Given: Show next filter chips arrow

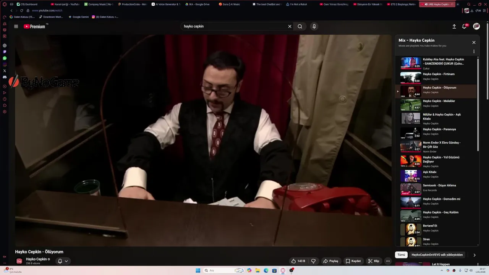Looking at the screenshot, I should tap(474, 255).
